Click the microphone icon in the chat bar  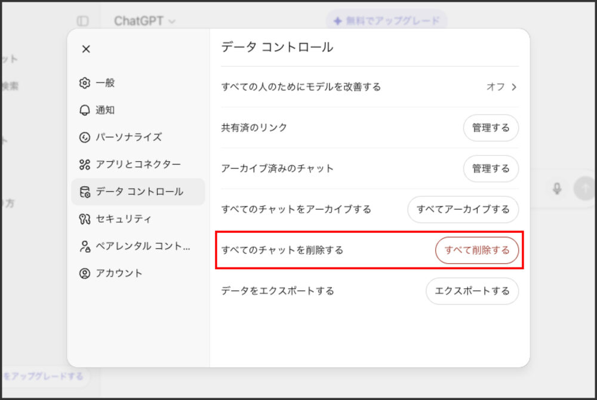pos(556,188)
